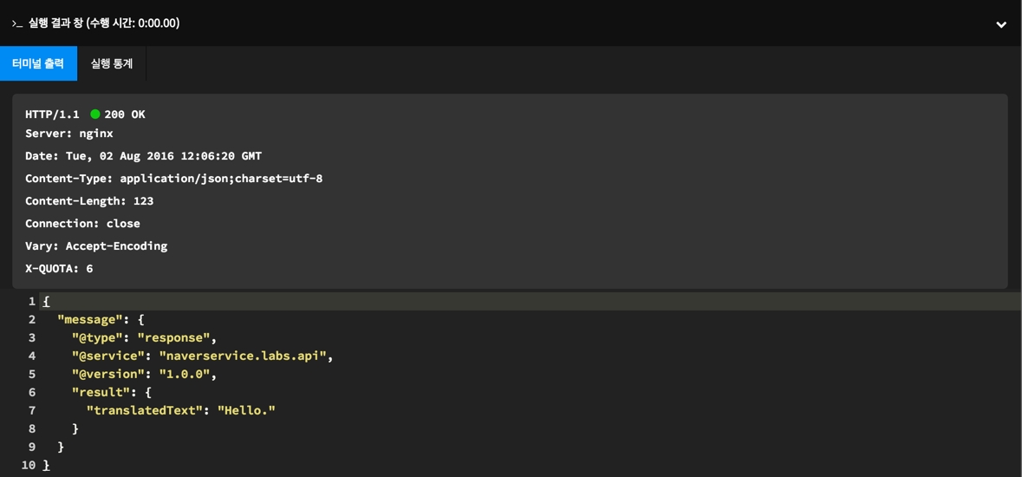Click the "Hello." translated text value
The image size is (1022, 477).
(246, 410)
